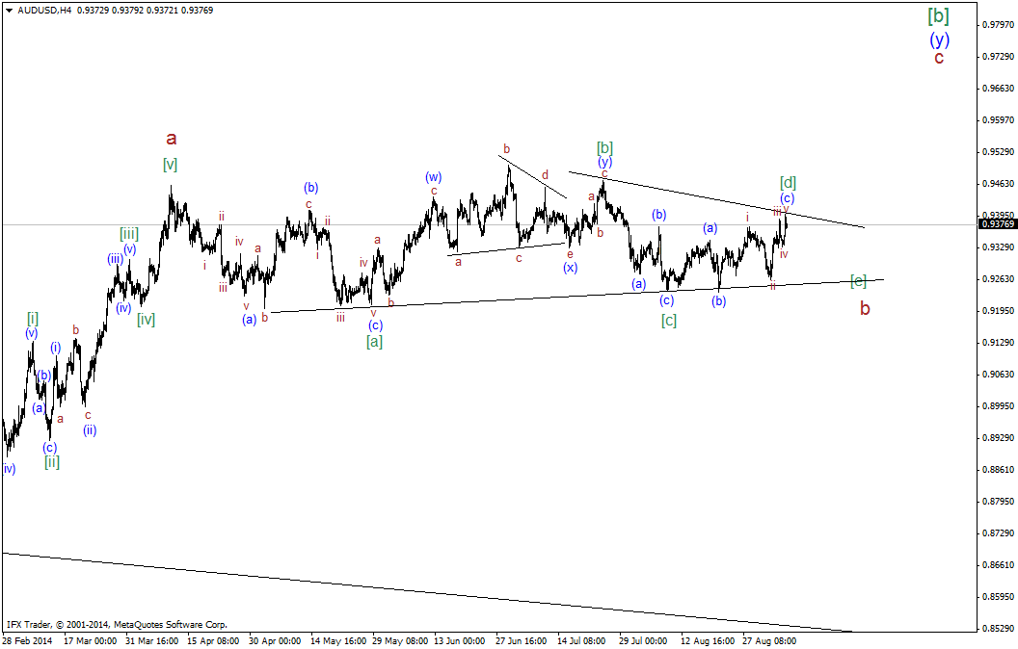
Task: Select the green [a] wave label
Action: tap(375, 341)
